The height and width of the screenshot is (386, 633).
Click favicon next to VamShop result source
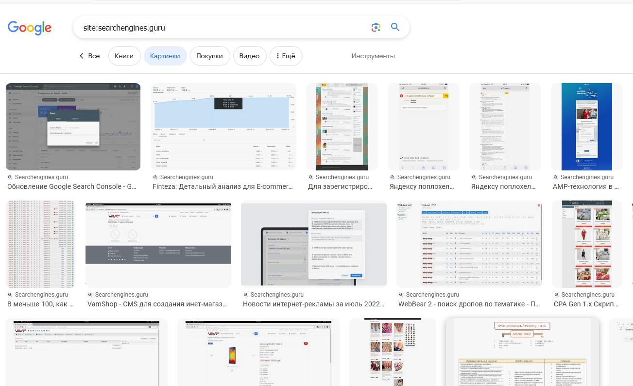click(90, 295)
